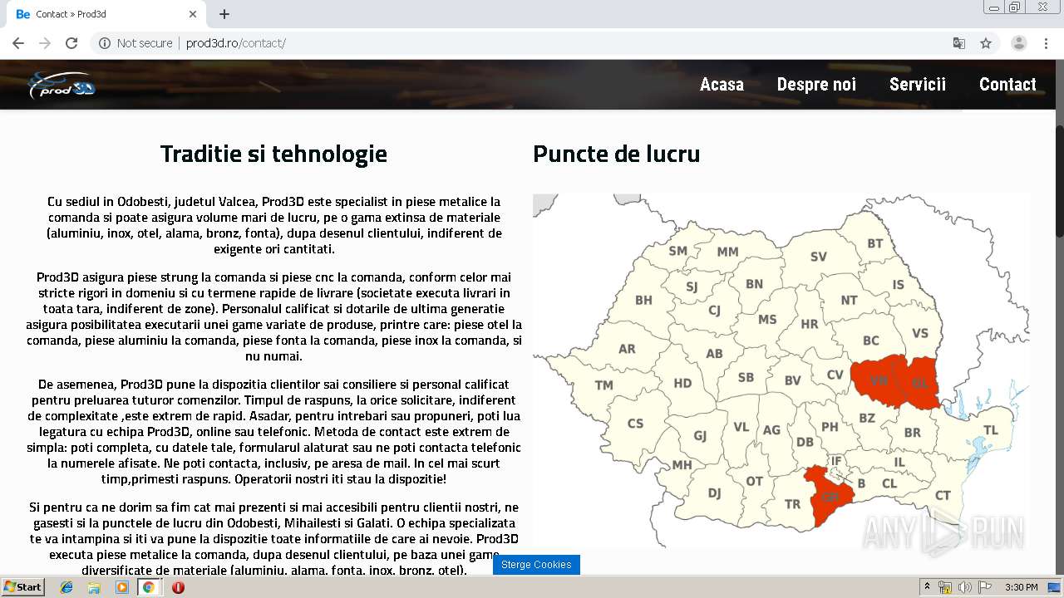Click the TL county label on map
Screen dimensions: 1064x598
tap(991, 430)
